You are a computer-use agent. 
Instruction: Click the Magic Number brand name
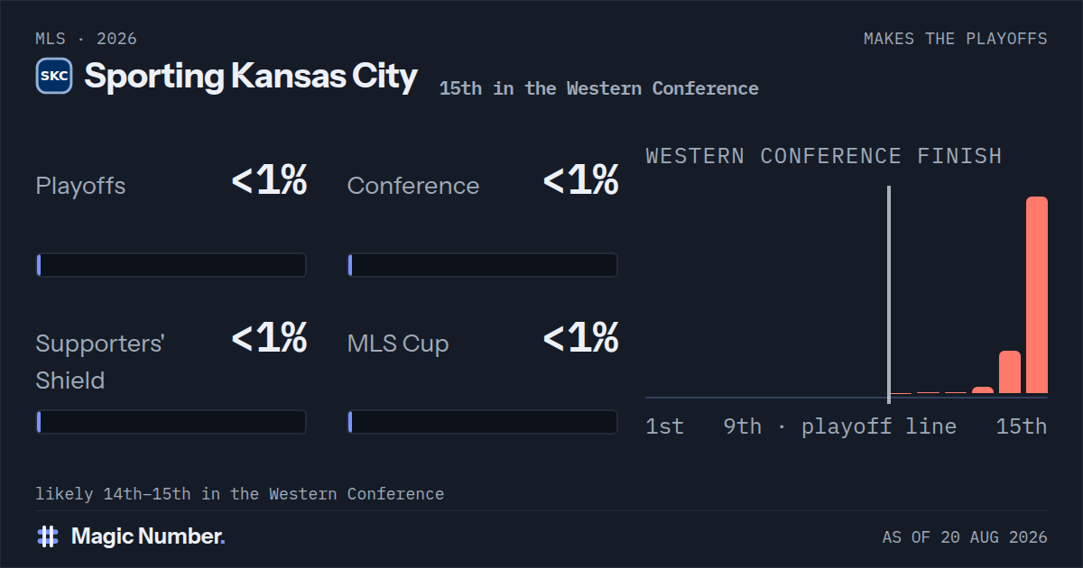coord(148,536)
